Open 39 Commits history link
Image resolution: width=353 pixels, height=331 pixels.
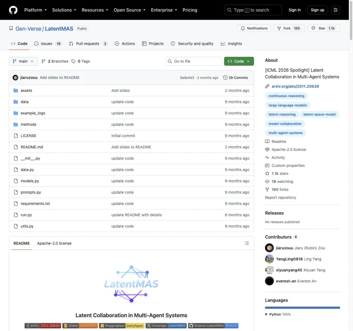click(235, 77)
